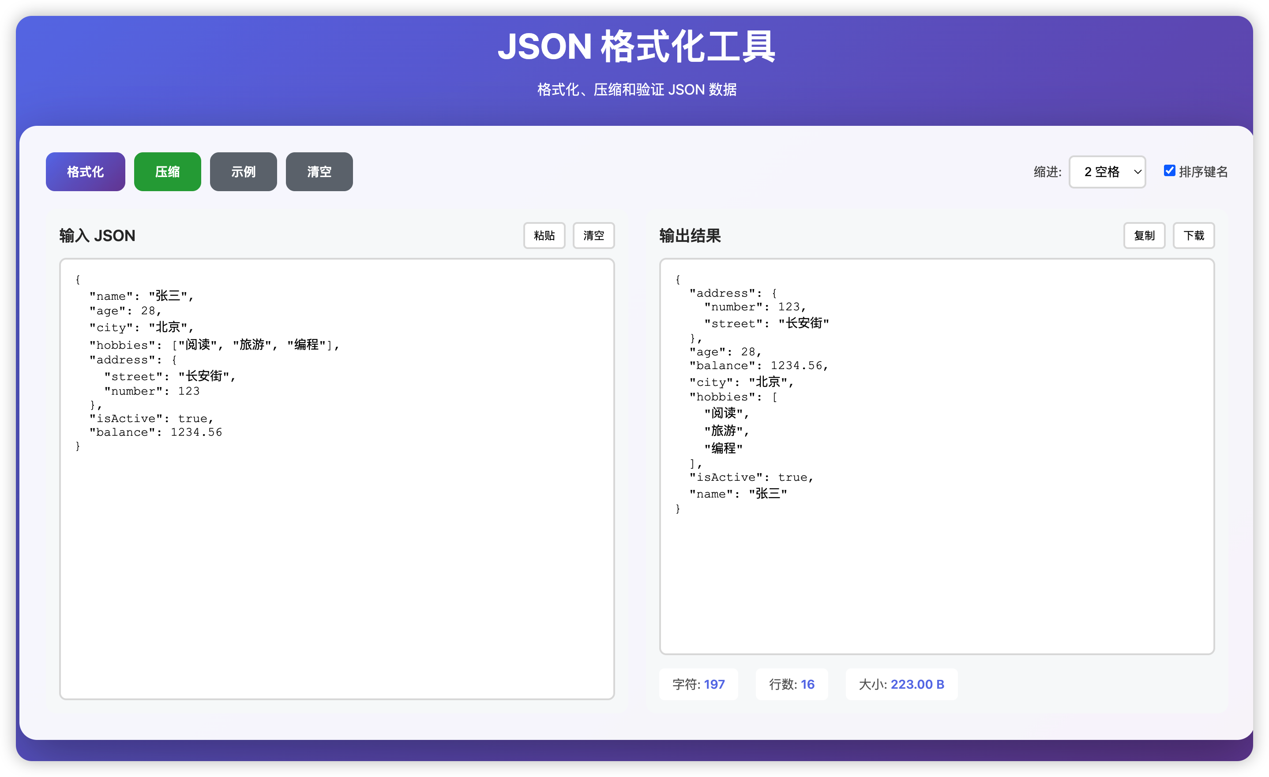Click the 字符: 197 character count badge
Image resolution: width=1269 pixels, height=777 pixels.
coord(698,684)
